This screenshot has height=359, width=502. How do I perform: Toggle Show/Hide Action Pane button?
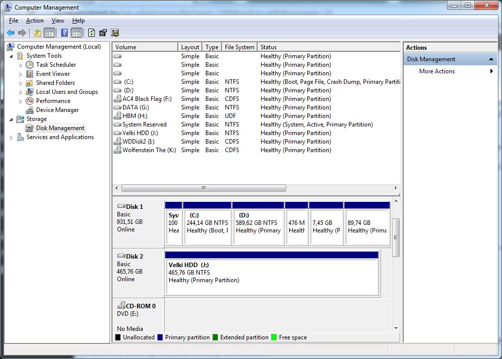click(76, 33)
